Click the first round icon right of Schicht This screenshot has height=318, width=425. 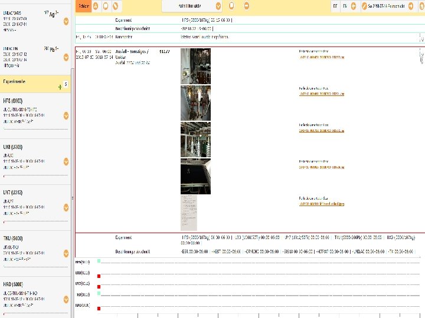tap(96, 6)
